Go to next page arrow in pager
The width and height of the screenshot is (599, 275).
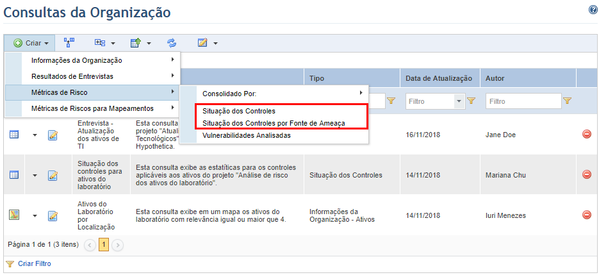click(118, 245)
